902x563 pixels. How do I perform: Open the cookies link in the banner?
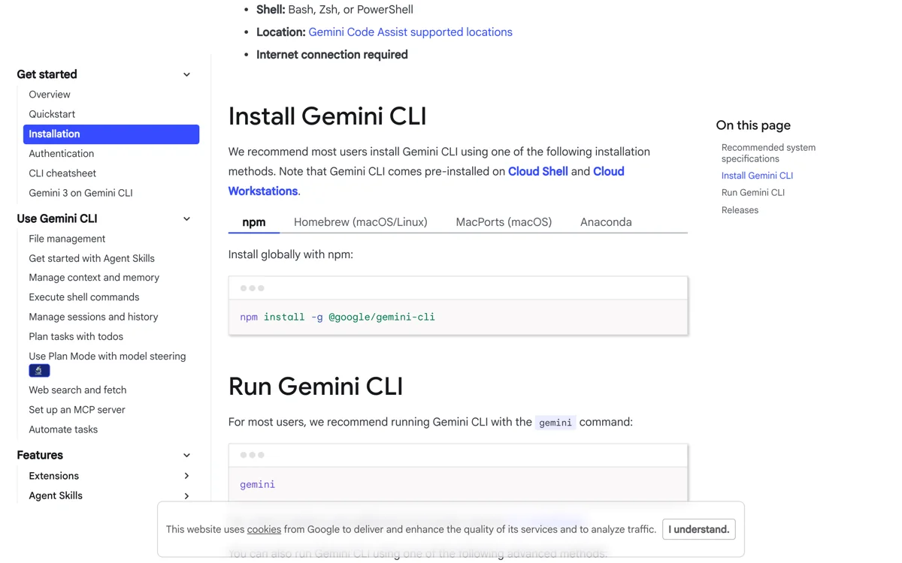pos(264,529)
